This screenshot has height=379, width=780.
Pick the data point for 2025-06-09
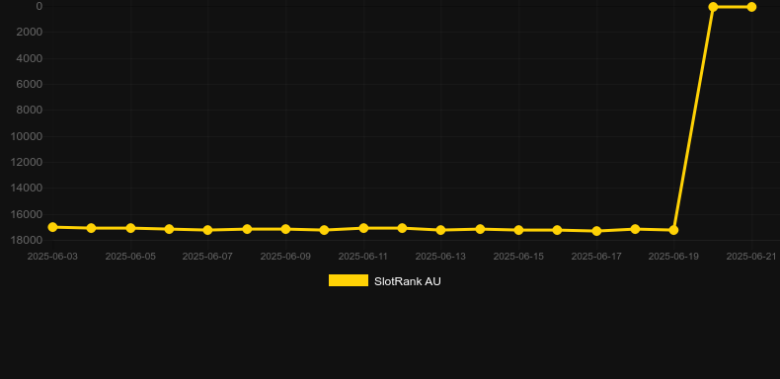(285, 229)
